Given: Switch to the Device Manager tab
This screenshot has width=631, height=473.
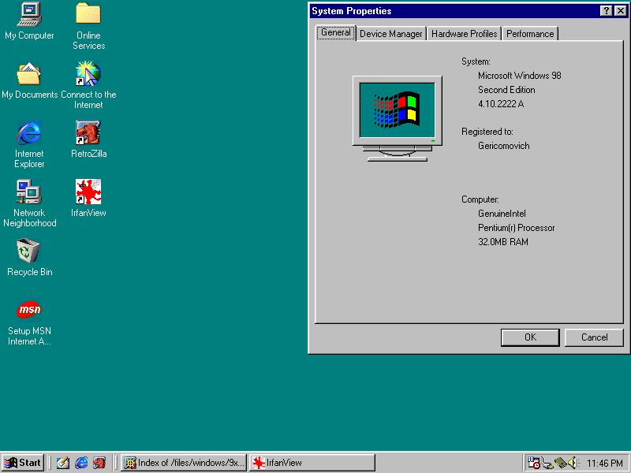Looking at the screenshot, I should coord(390,34).
